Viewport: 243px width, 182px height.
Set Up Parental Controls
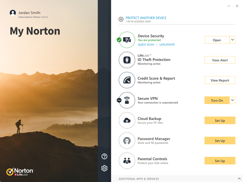pos(220,161)
